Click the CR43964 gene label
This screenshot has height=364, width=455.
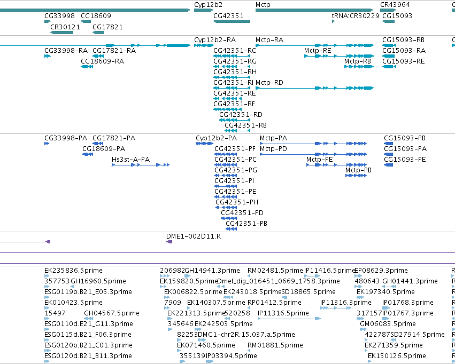[x=395, y=5]
